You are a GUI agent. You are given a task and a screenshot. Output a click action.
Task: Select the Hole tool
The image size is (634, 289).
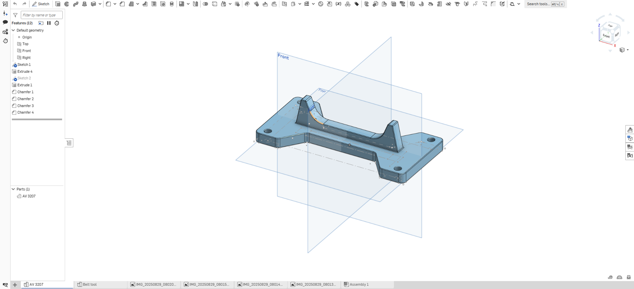point(163,4)
